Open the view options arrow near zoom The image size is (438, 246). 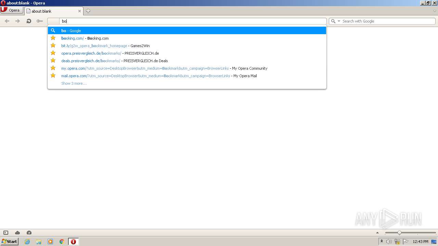(377, 233)
